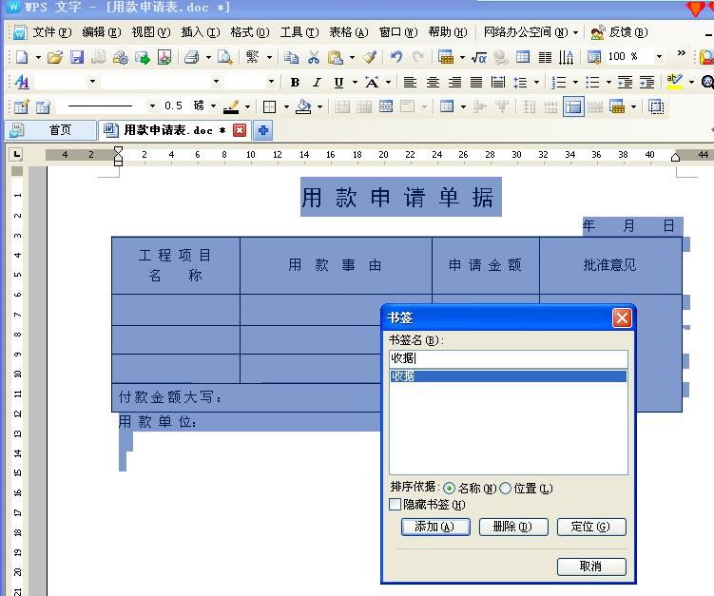714x596 pixels.
Task: Open the font name dropdown
Action: 217,82
